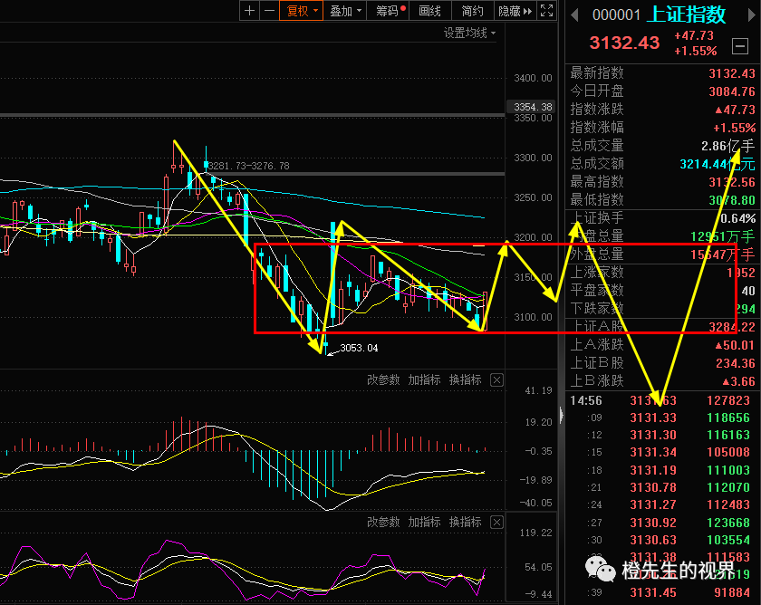Image resolution: width=761 pixels, height=605 pixels.
Task: Open the 复权 dropdown
Action: [x=302, y=11]
